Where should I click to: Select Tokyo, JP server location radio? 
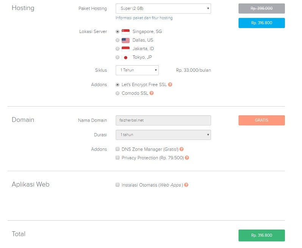(117, 57)
